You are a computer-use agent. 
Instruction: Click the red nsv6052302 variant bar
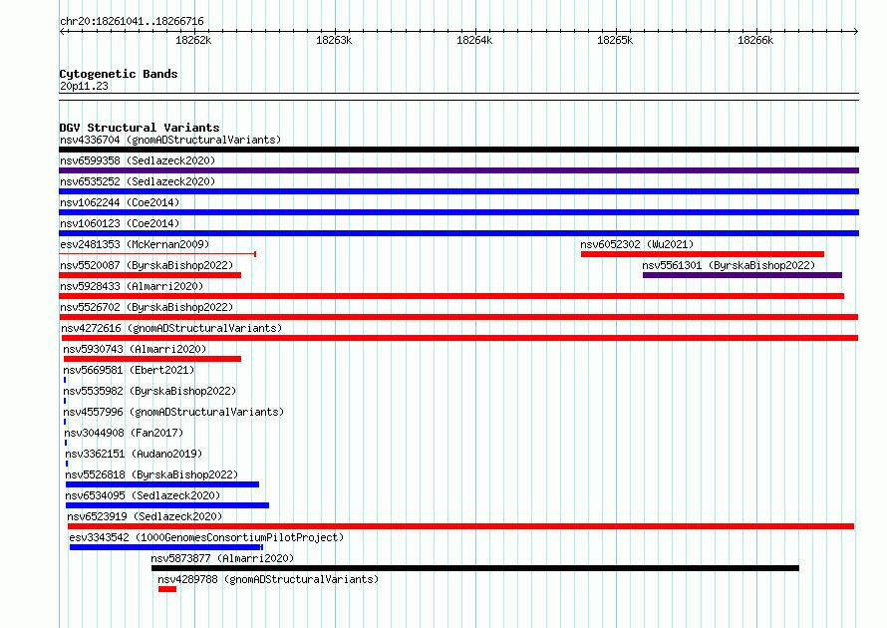click(x=703, y=254)
